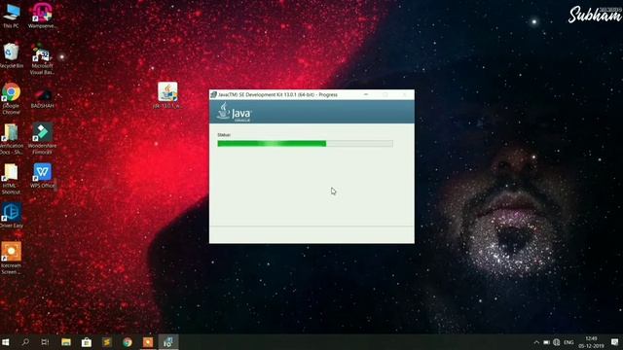This screenshot has width=623, height=350.
Task: Open File Explorer from taskbar
Action: [x=66, y=342]
